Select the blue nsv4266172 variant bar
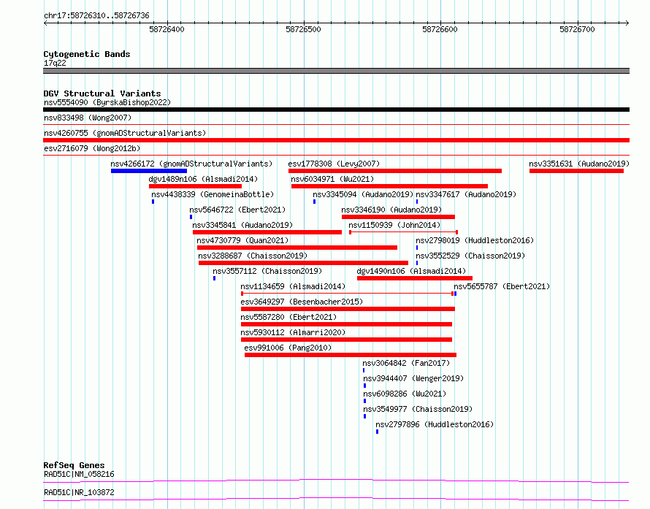 (149, 171)
